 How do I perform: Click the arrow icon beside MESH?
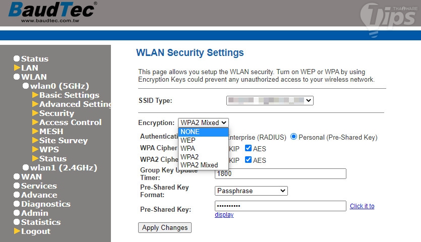[x=35, y=131]
